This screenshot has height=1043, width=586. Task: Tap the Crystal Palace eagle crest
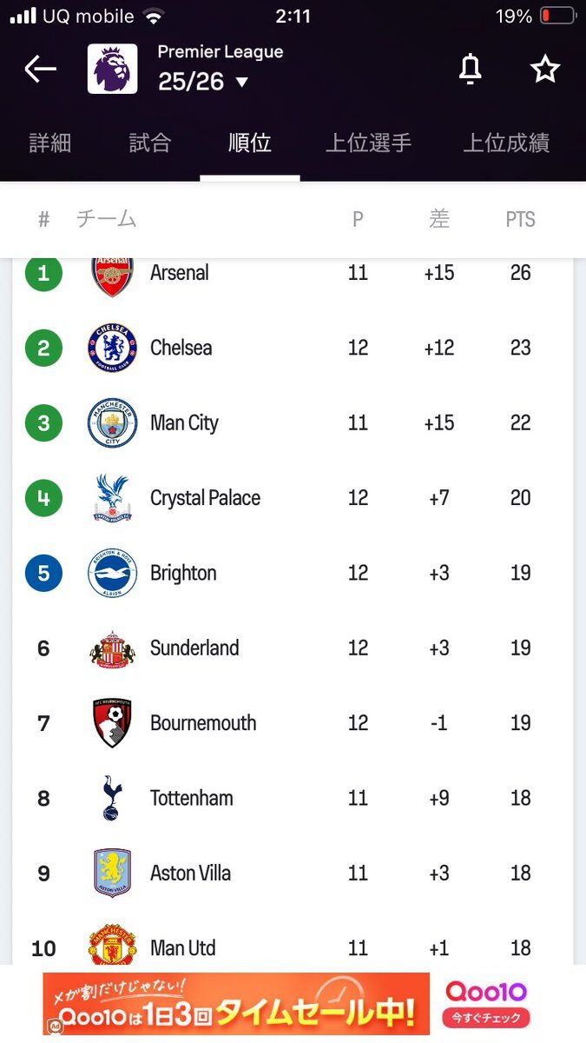[112, 498]
